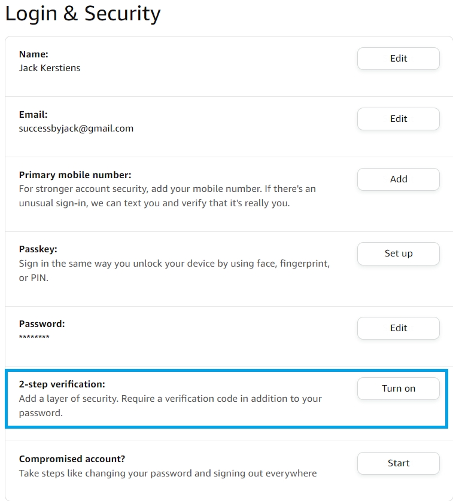
Task: Click the "Primary mobile number:" label
Action: [75, 175]
